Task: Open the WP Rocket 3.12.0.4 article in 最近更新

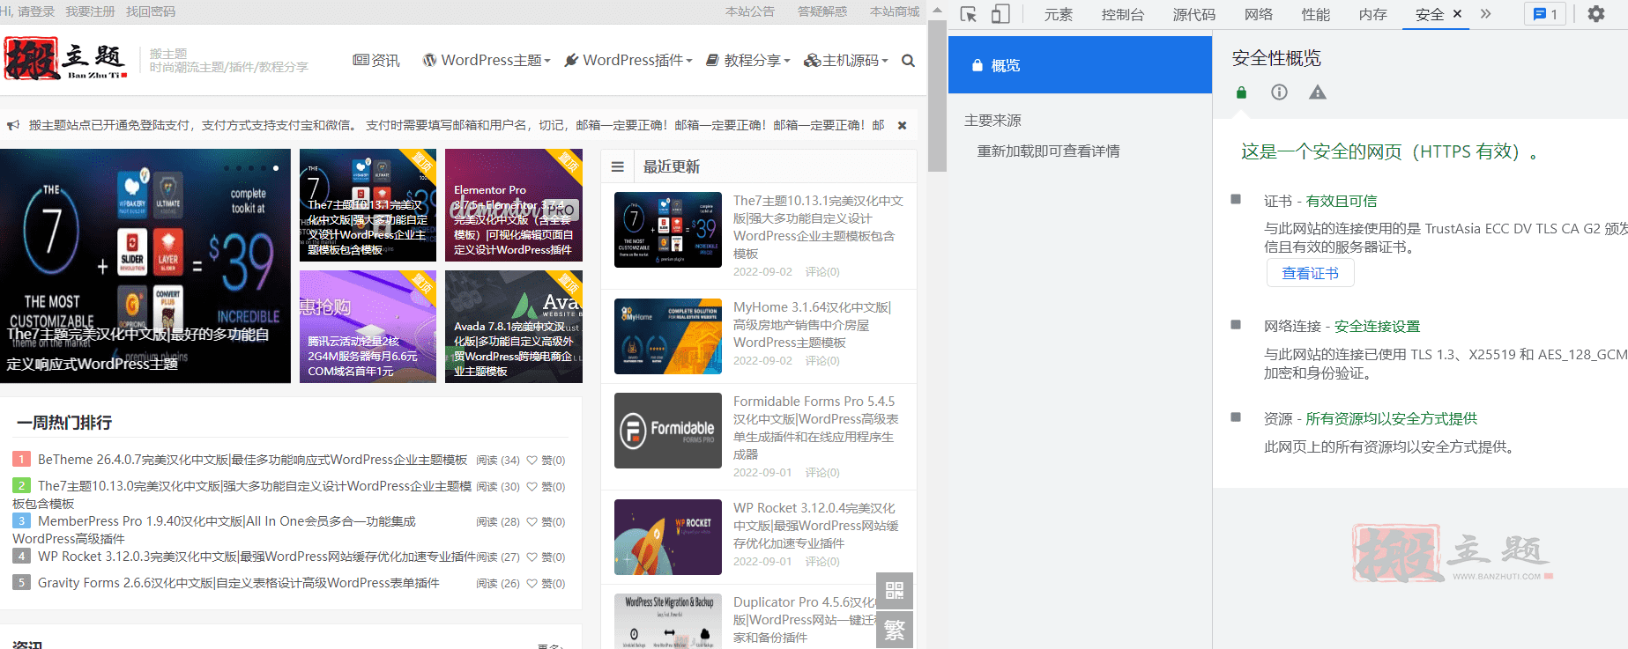Action: point(815,526)
